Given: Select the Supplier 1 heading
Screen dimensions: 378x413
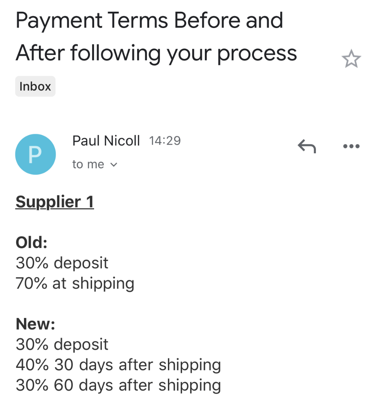Looking at the screenshot, I should coord(54,202).
